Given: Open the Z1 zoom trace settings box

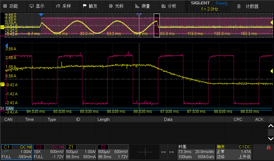Looking at the screenshot, I should point(81,152).
